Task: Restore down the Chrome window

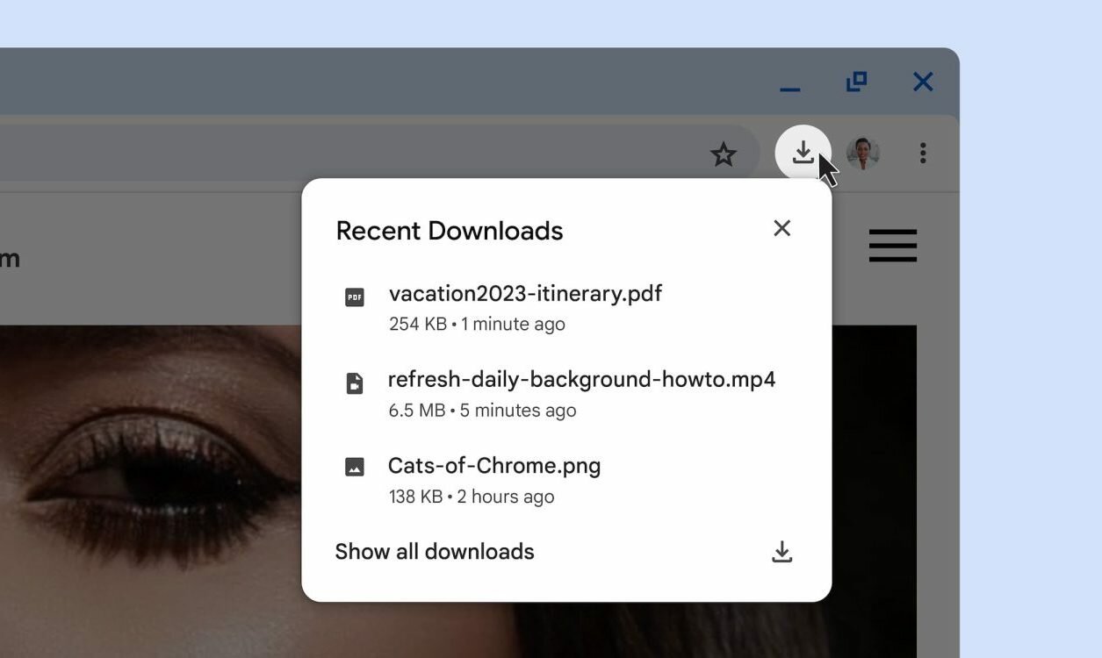Action: (x=856, y=82)
